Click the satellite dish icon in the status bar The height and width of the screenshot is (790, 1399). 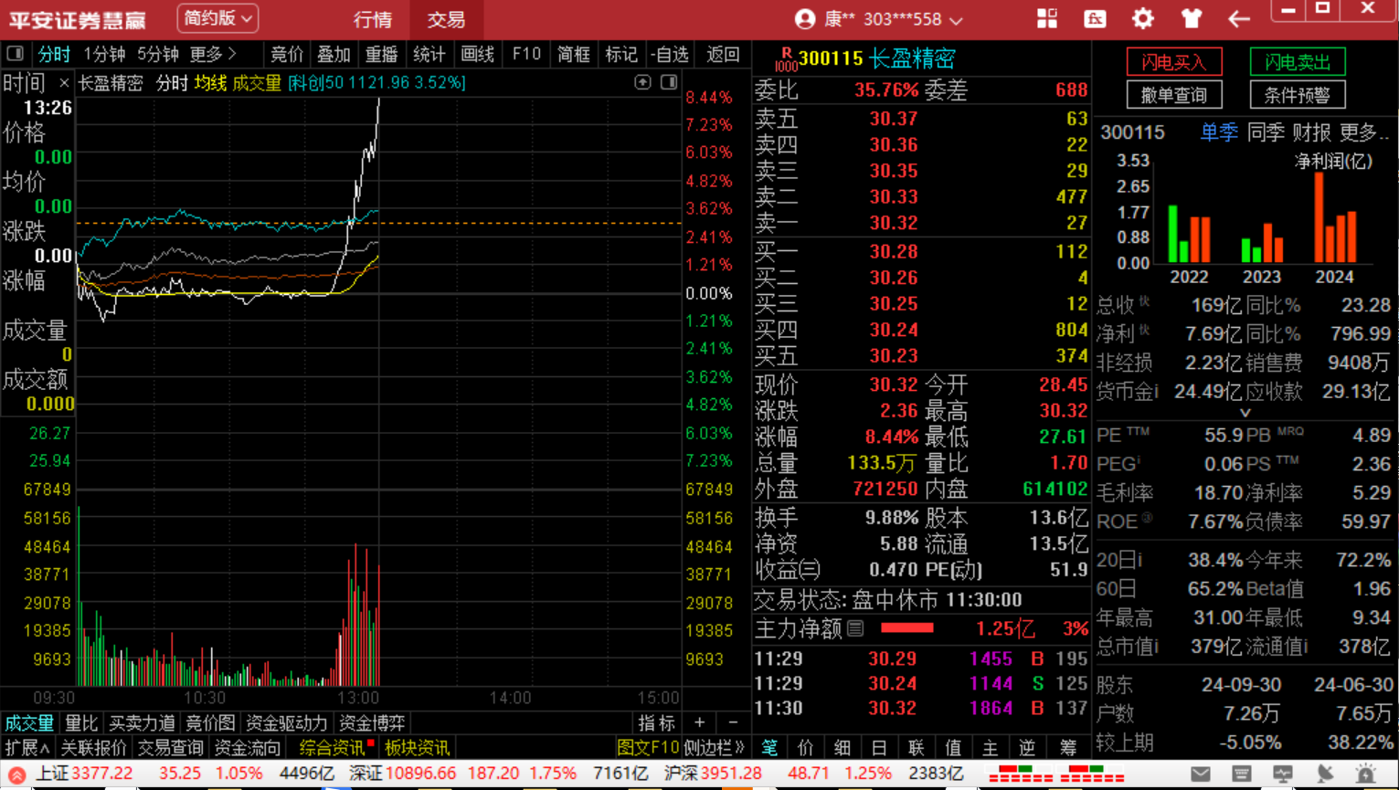tap(1324, 774)
